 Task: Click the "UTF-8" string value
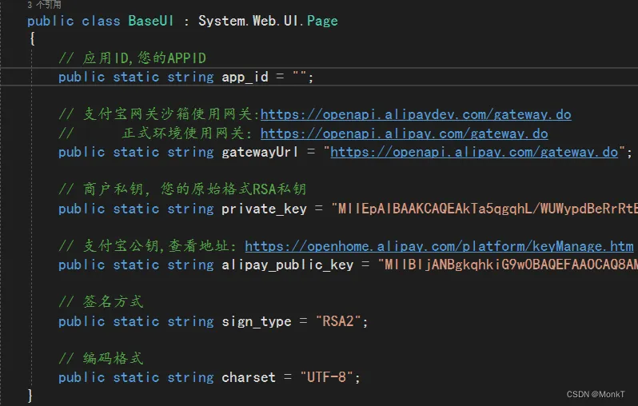pyautogui.click(x=326, y=377)
